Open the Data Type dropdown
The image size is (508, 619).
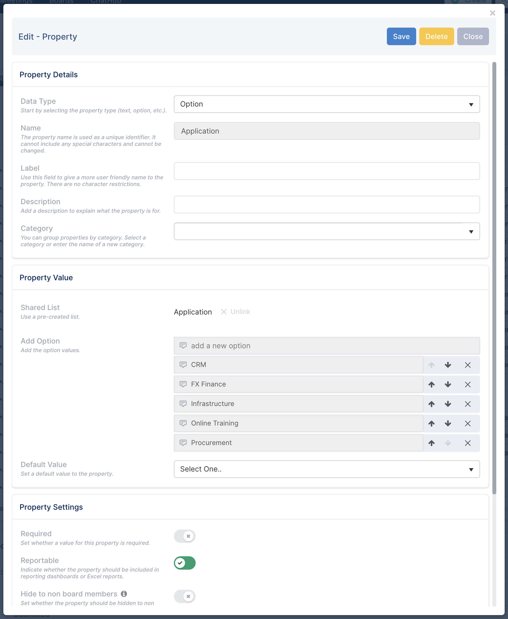click(327, 104)
